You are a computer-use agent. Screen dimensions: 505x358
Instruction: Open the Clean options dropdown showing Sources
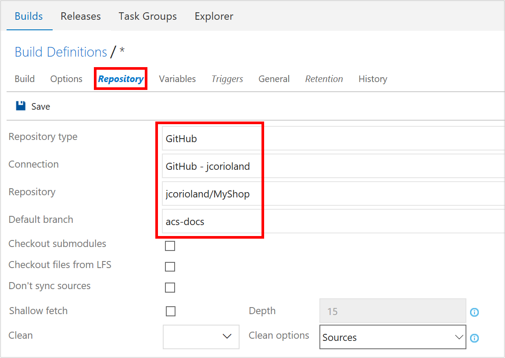[x=392, y=337]
